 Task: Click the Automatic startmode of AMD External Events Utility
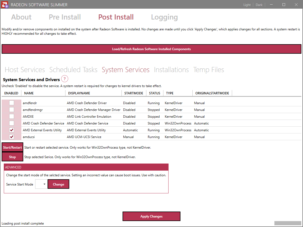click(x=130, y=130)
